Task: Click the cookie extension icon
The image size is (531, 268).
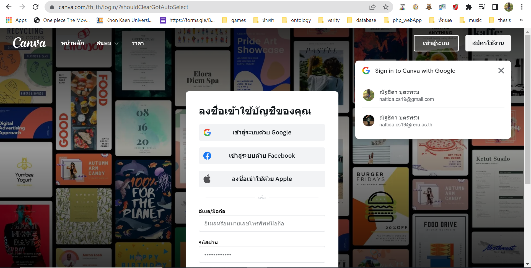Action: tap(416, 7)
